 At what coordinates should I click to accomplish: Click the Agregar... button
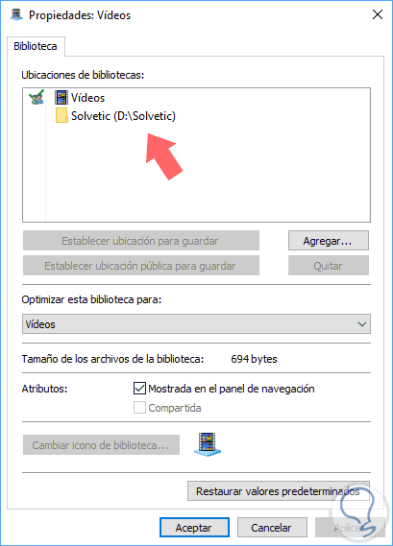coord(328,241)
